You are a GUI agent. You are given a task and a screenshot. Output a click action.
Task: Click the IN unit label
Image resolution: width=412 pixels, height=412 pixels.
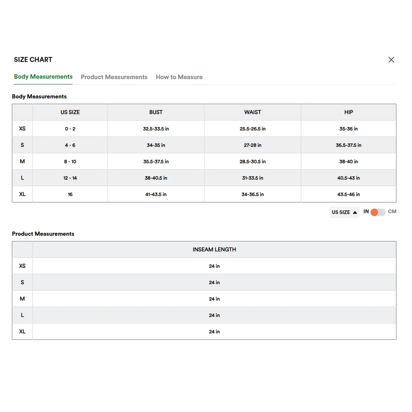pos(366,211)
